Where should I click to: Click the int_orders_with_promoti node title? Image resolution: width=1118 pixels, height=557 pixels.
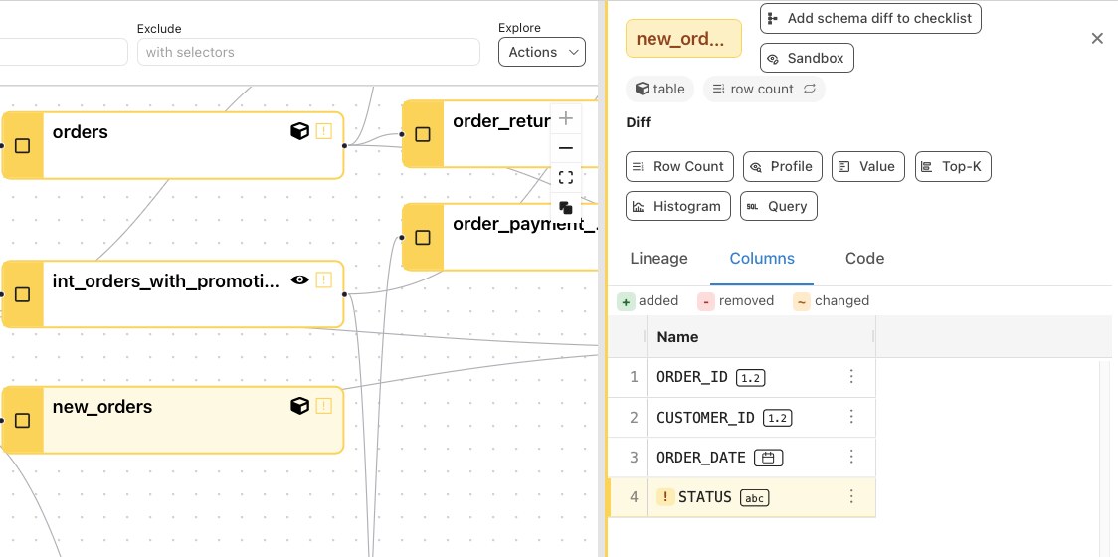pyautogui.click(x=166, y=281)
